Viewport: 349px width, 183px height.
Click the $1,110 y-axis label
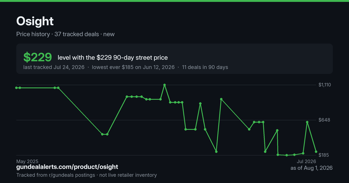325,85
